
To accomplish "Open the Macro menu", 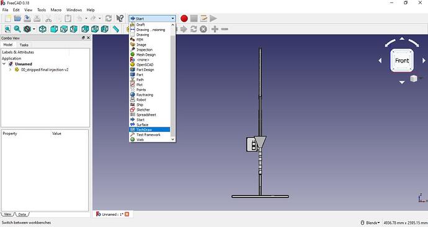I will (56, 10).
